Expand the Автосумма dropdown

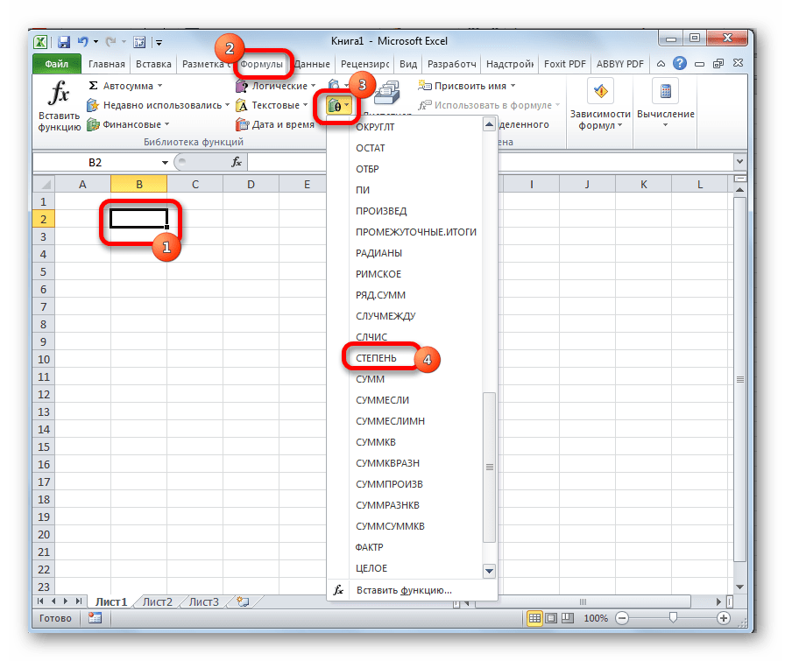click(159, 86)
